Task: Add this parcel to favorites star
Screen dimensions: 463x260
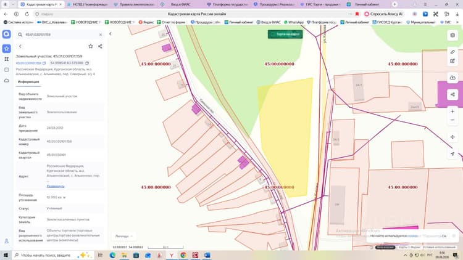Action: [x=91, y=46]
